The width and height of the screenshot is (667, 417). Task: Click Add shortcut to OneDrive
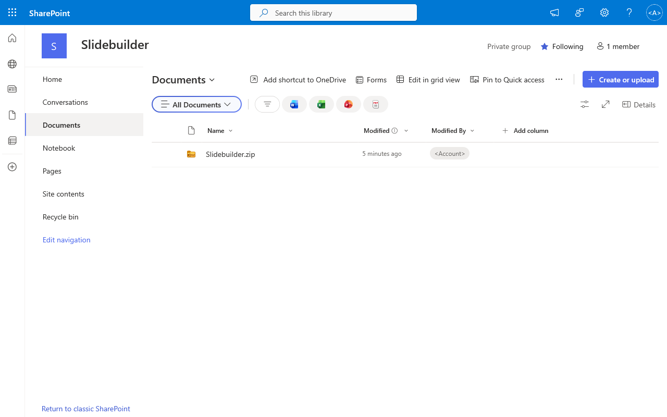coord(298,80)
